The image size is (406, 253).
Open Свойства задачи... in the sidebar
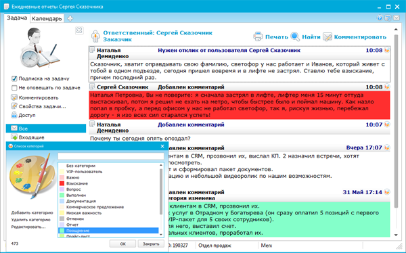[42, 106]
